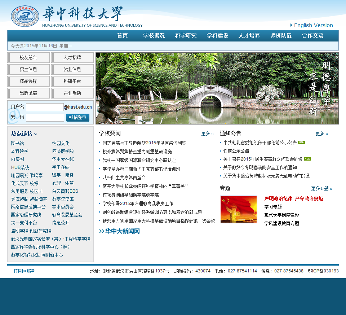Open notice 任前公示公告
This screenshot has width=346, height=315.
point(236,151)
